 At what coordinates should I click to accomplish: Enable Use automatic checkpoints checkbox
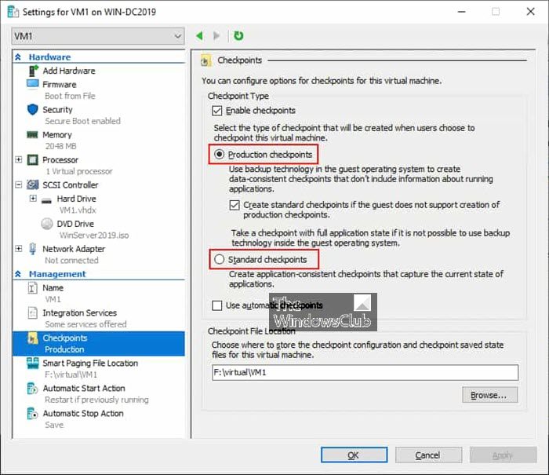[x=217, y=305]
